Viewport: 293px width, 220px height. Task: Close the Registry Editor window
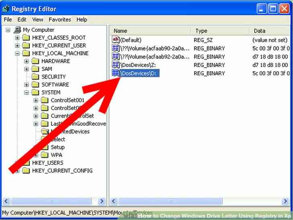click(284, 9)
